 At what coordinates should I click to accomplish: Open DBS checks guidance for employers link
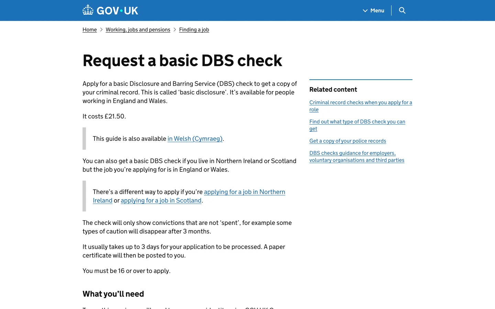point(357,157)
